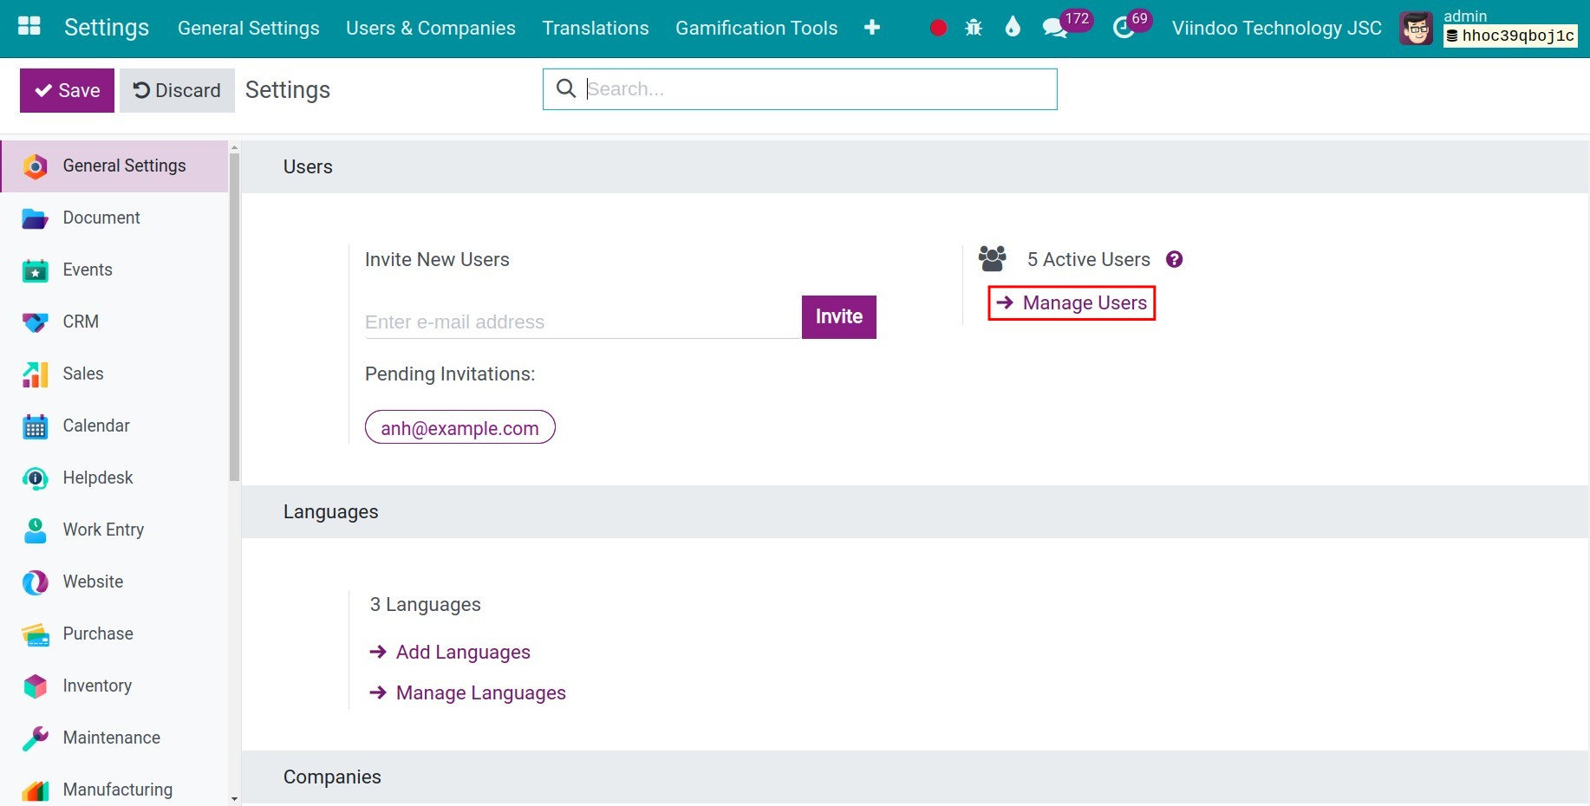This screenshot has width=1590, height=806.
Task: Click the magnifier icon in the search box
Action: point(566,88)
